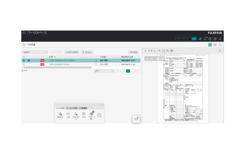Uncheck the selected first PDF row
This screenshot has height=154, width=245.
(24, 60)
